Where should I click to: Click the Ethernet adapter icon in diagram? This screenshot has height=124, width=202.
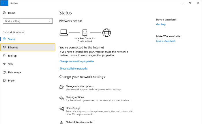tap(85, 33)
